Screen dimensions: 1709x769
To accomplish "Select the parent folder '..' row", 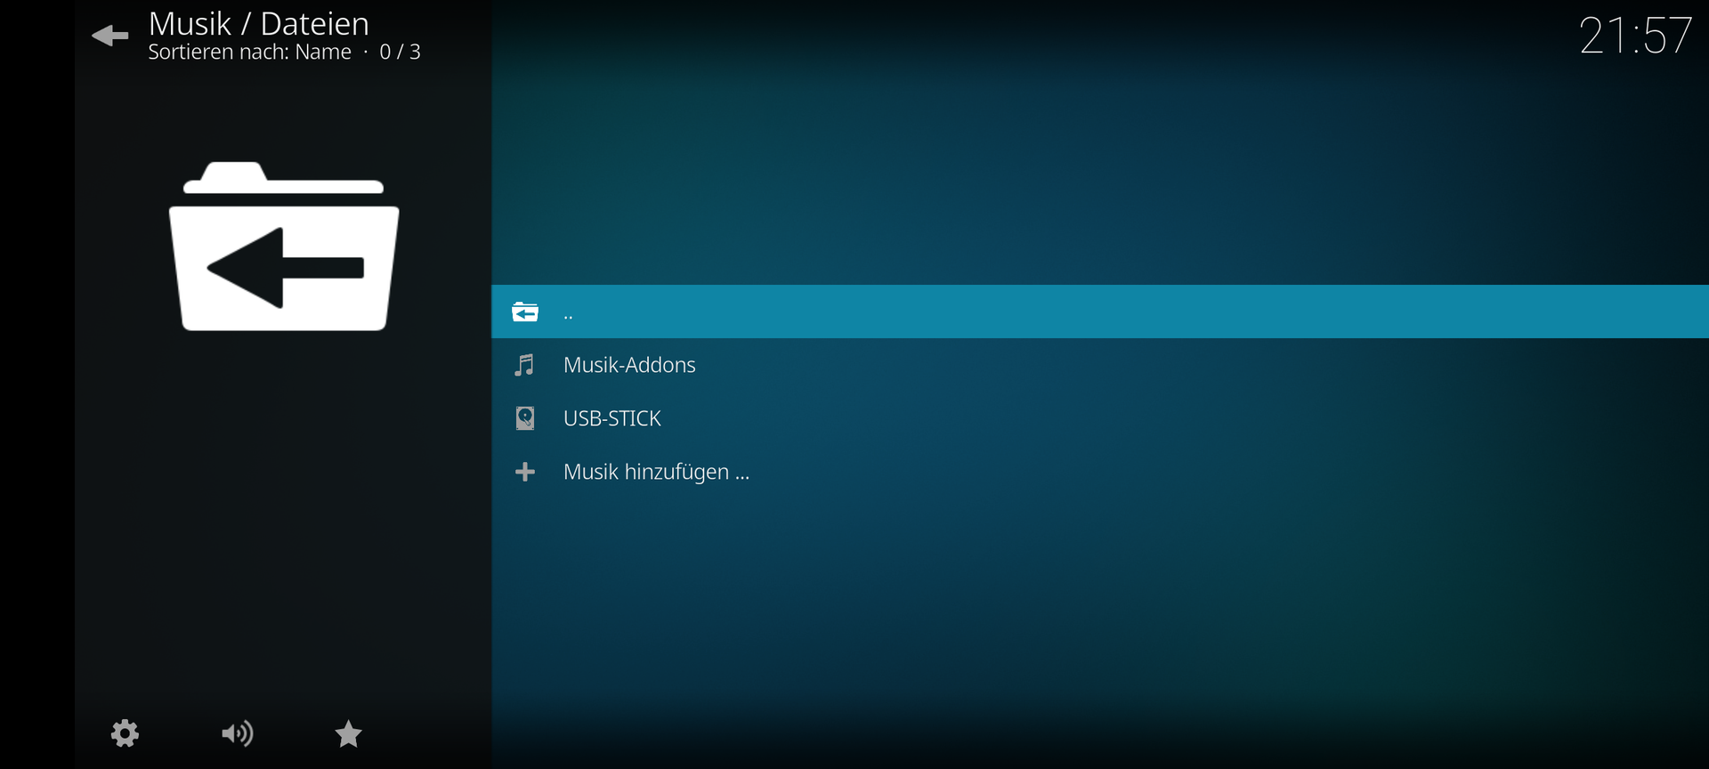I will pyautogui.click(x=1100, y=312).
